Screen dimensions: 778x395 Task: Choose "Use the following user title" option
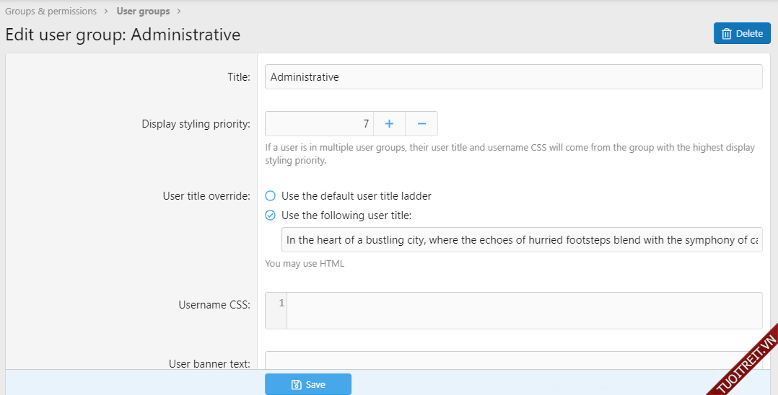[x=271, y=215]
